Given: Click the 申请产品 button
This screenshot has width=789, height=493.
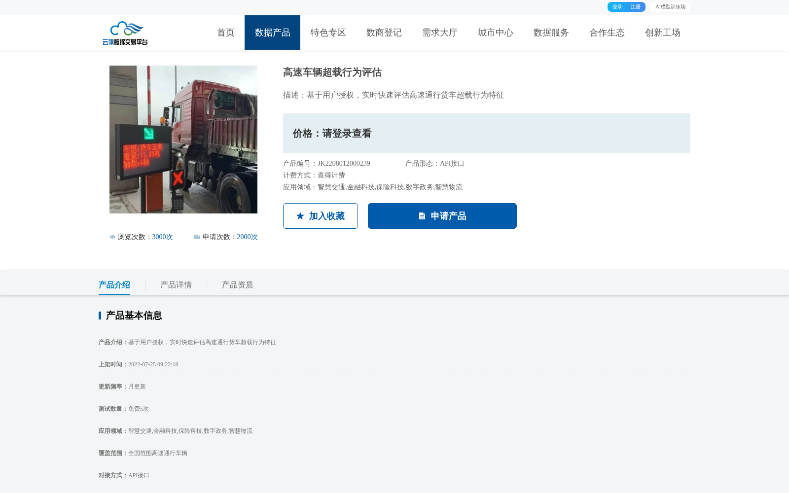Looking at the screenshot, I should [442, 216].
